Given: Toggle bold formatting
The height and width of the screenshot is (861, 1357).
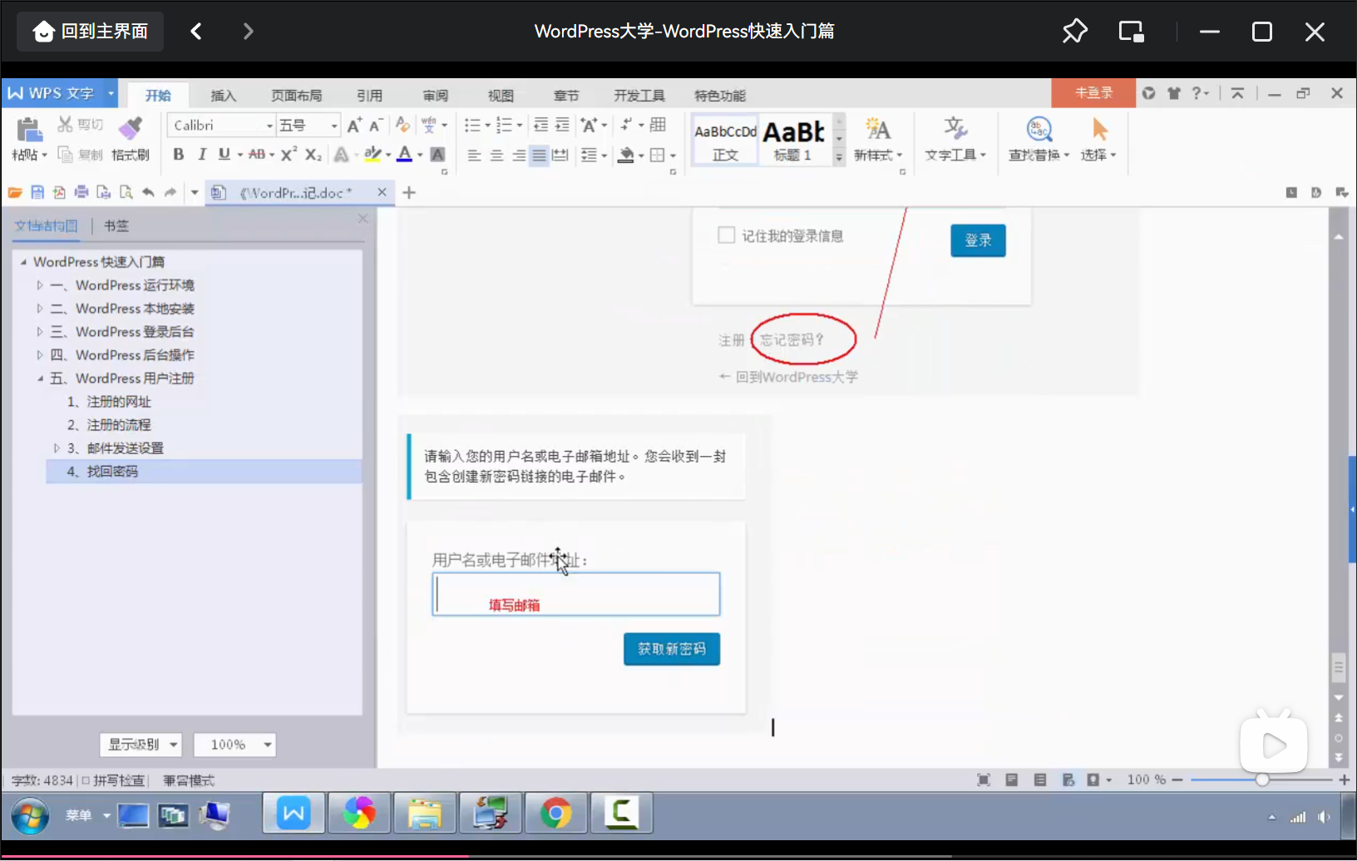Looking at the screenshot, I should pyautogui.click(x=178, y=155).
